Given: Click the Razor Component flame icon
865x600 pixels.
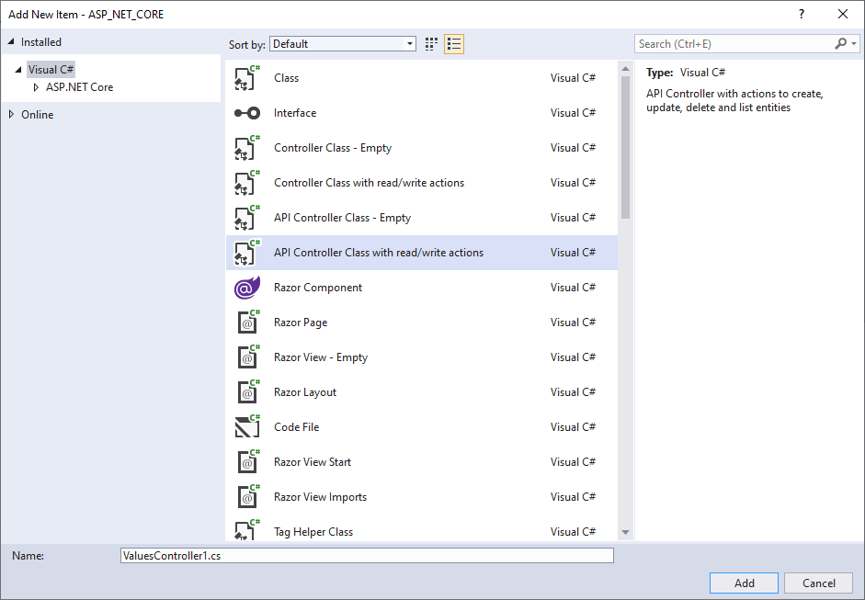Looking at the screenshot, I should [246, 288].
